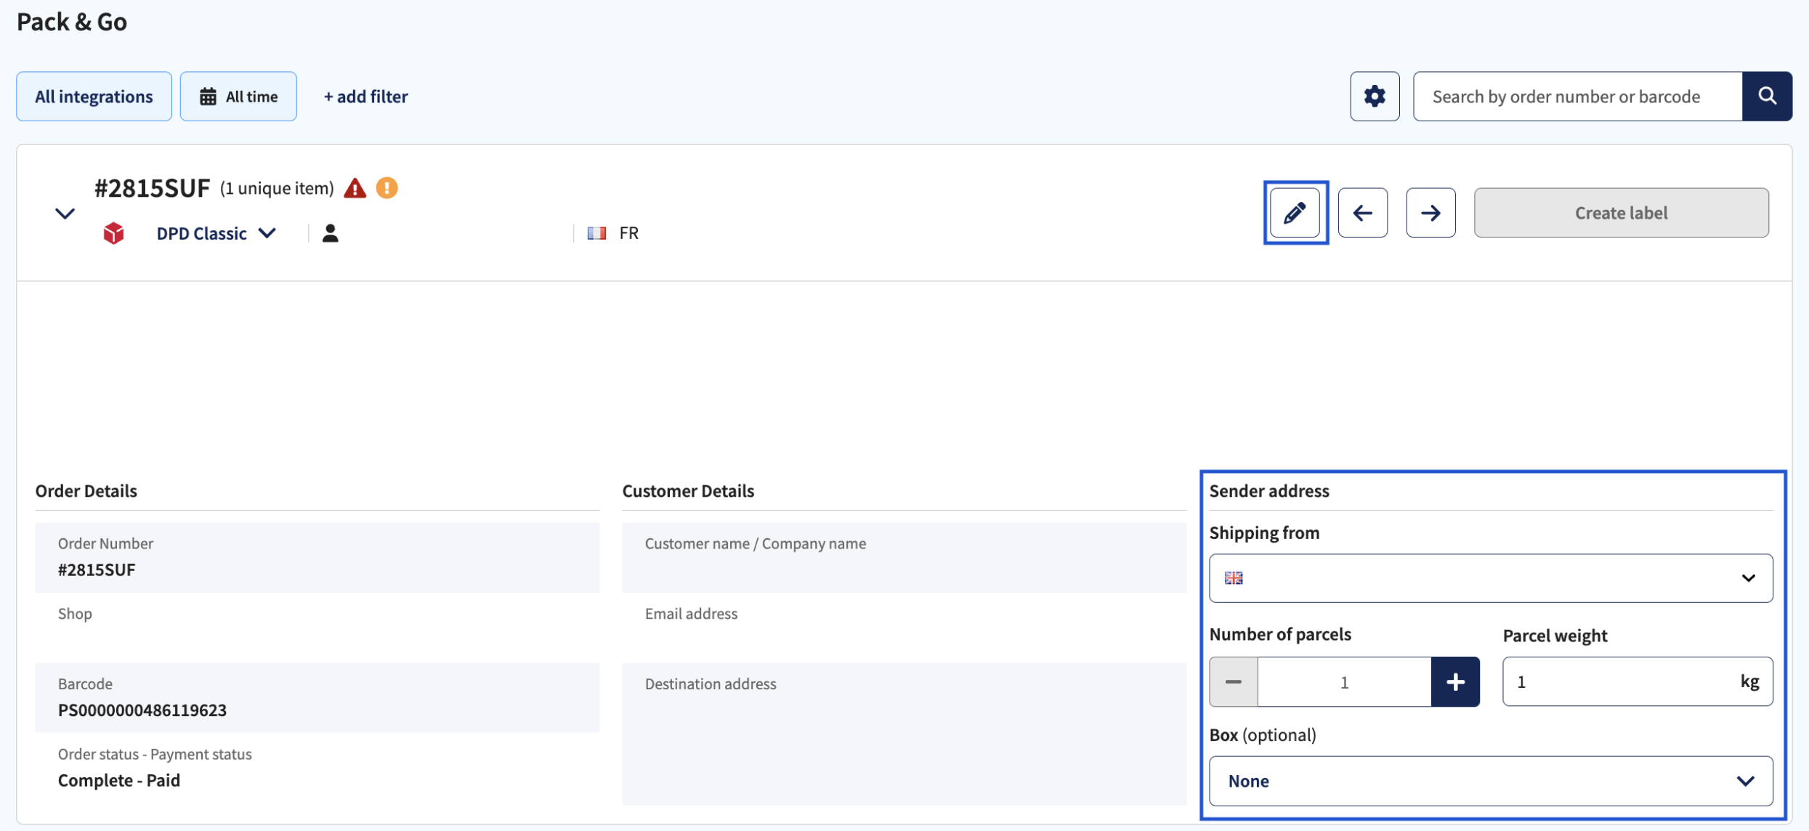1809x831 pixels.
Task: Click the Shop field row
Action: coord(317,628)
